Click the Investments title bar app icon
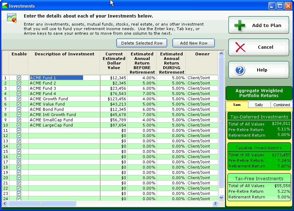 coord(5,6)
